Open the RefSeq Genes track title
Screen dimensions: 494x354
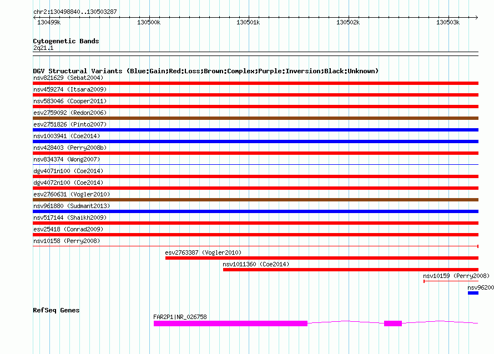tap(56, 310)
